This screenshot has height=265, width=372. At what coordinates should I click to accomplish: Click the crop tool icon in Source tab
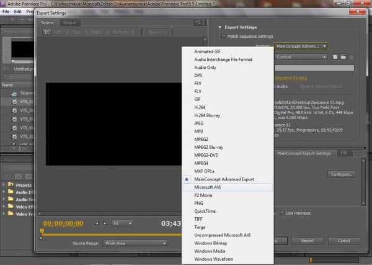pyautogui.click(x=45, y=32)
